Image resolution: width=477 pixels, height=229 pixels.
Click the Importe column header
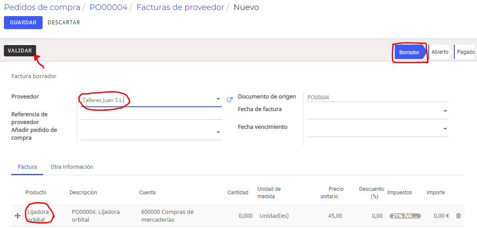click(436, 193)
